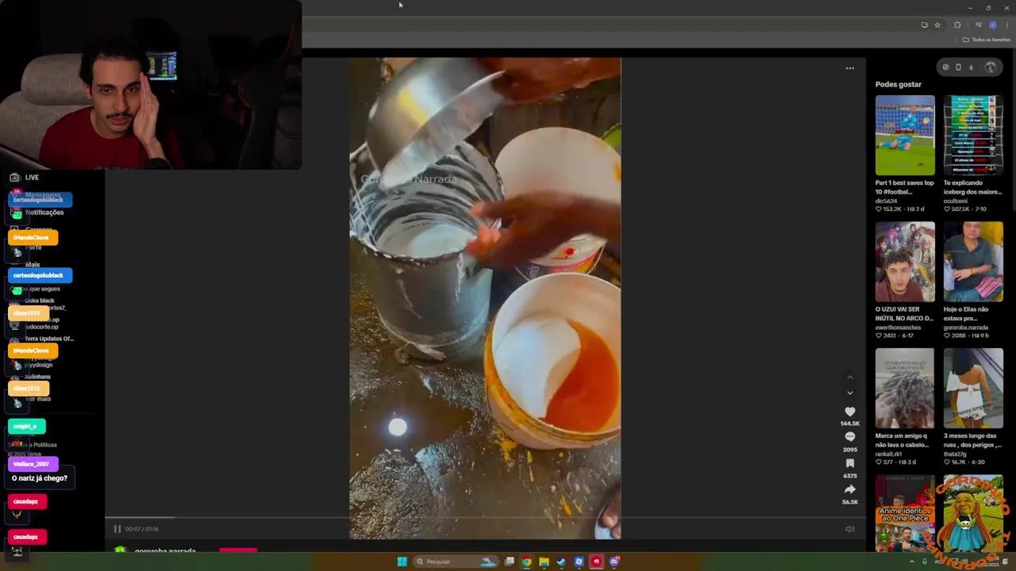
Task: Visit the rankalt.rk1 author link
Action: click(889, 454)
